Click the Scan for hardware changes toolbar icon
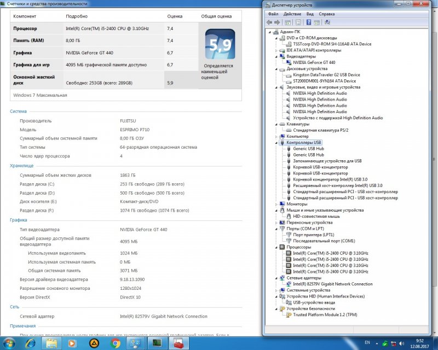The height and width of the screenshot is (350, 438). pyautogui.click(x=327, y=22)
